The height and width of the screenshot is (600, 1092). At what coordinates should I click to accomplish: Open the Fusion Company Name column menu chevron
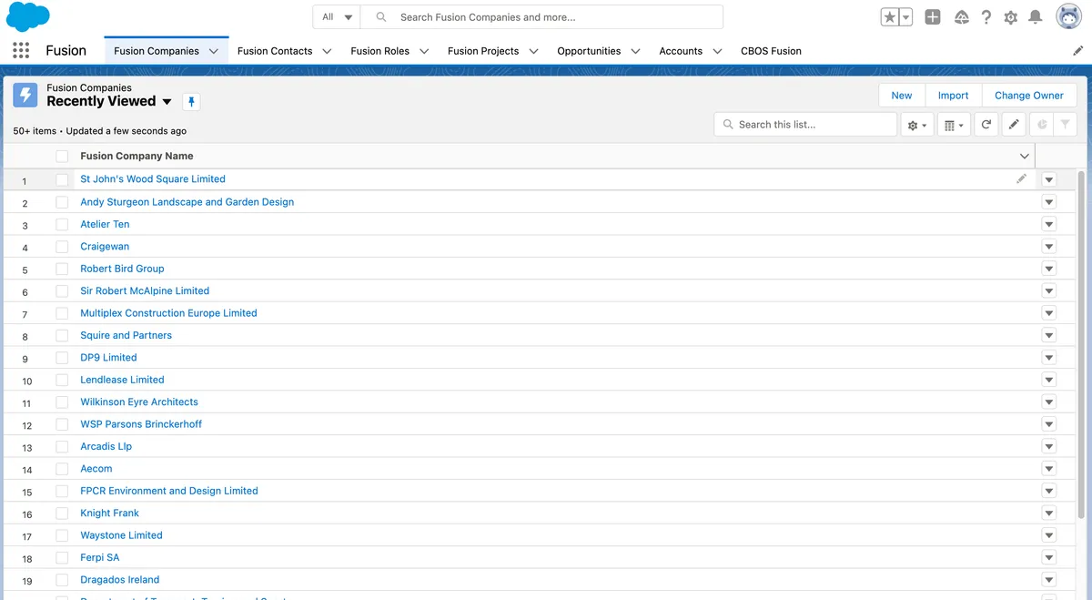[x=1025, y=157]
